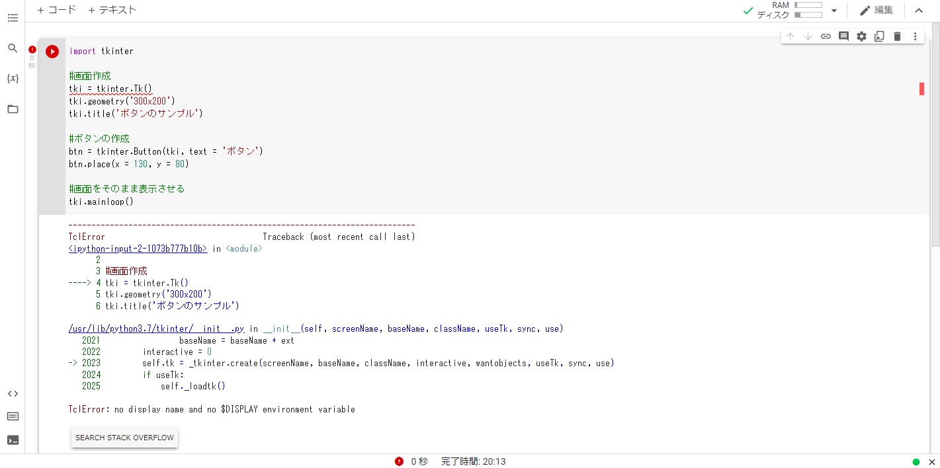Click the RAM and ディスク usage bars

[x=808, y=10]
